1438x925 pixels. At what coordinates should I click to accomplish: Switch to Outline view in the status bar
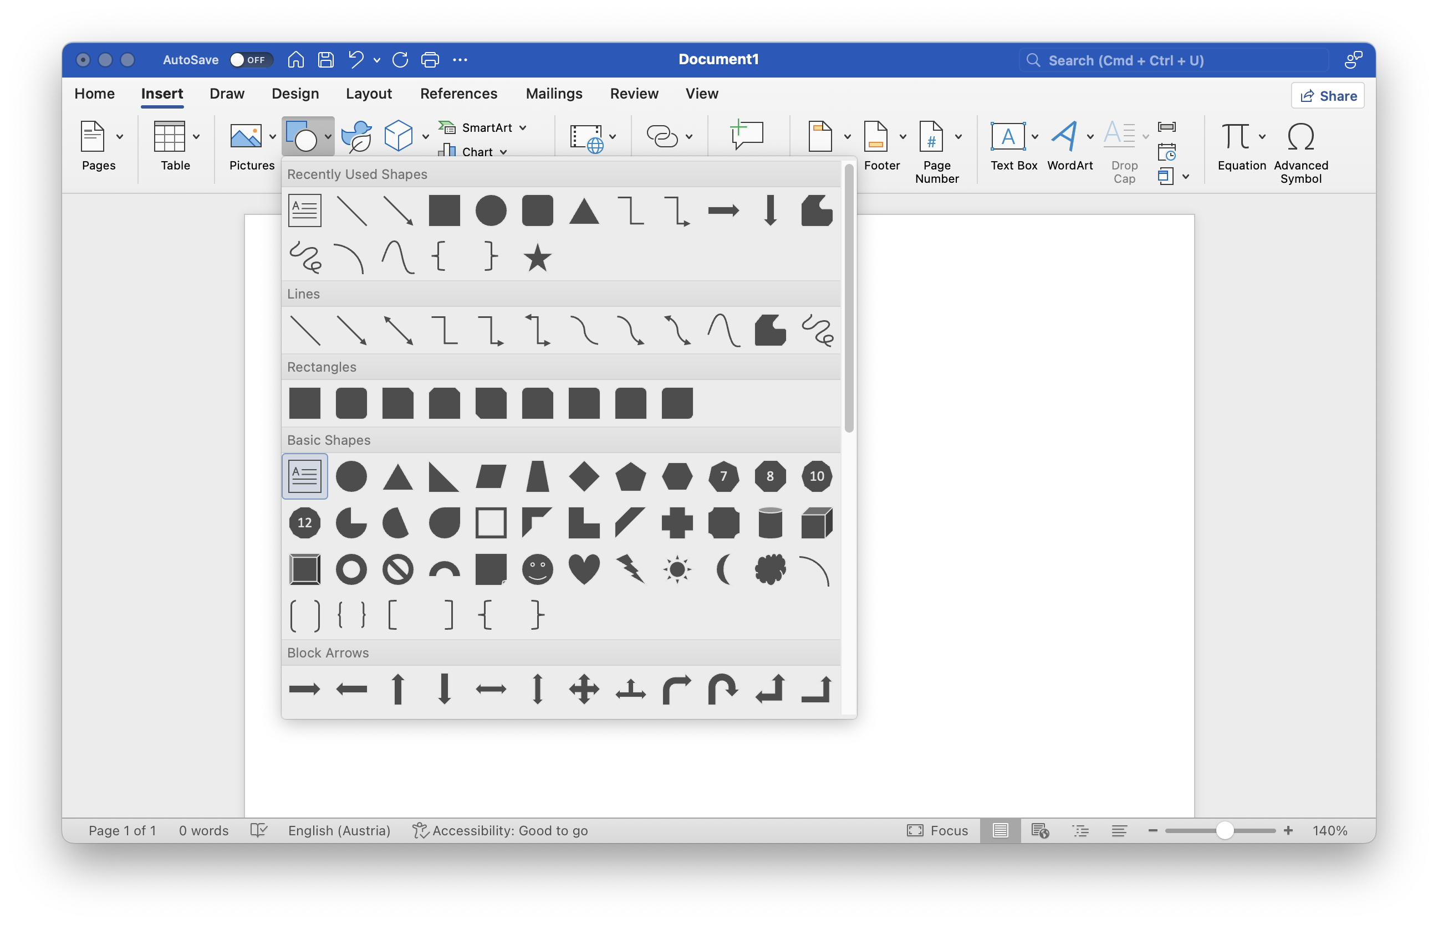[1080, 830]
